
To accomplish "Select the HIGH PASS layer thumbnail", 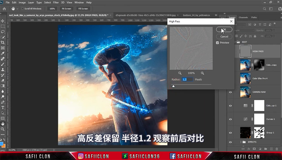I will pos(245,51).
